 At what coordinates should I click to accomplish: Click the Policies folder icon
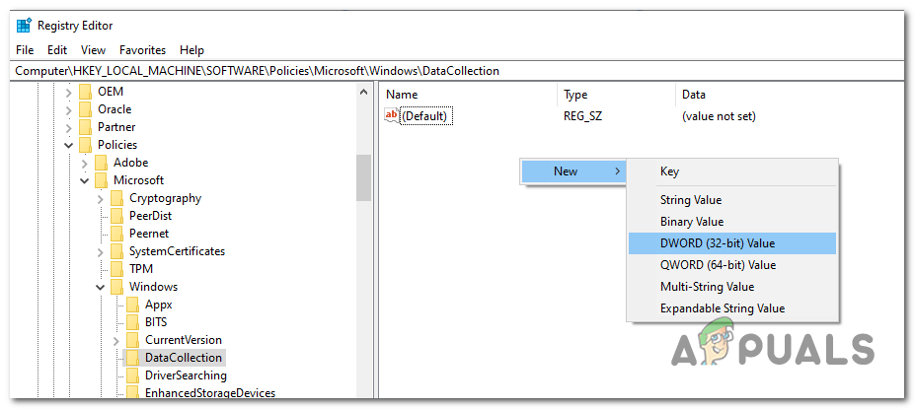pyautogui.click(x=86, y=145)
